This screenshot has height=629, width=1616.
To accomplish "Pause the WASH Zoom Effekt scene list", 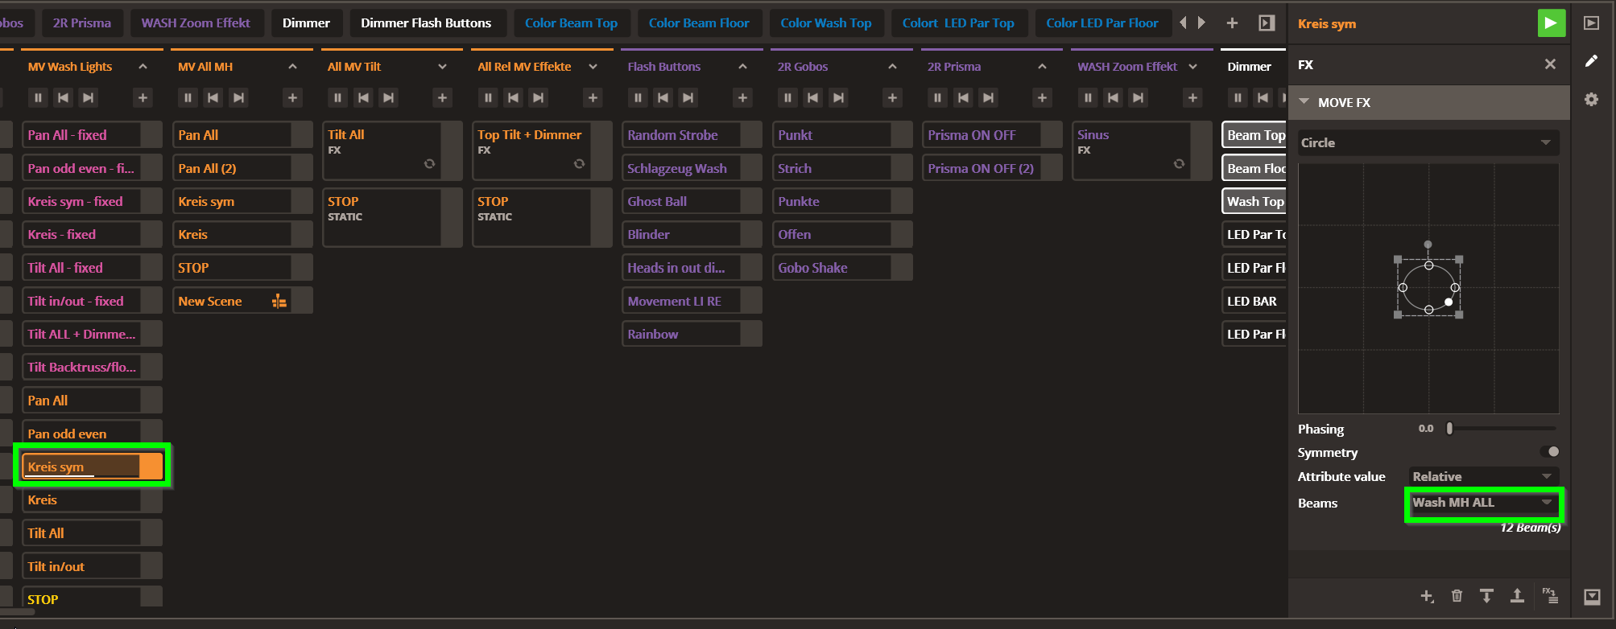I will [1088, 98].
